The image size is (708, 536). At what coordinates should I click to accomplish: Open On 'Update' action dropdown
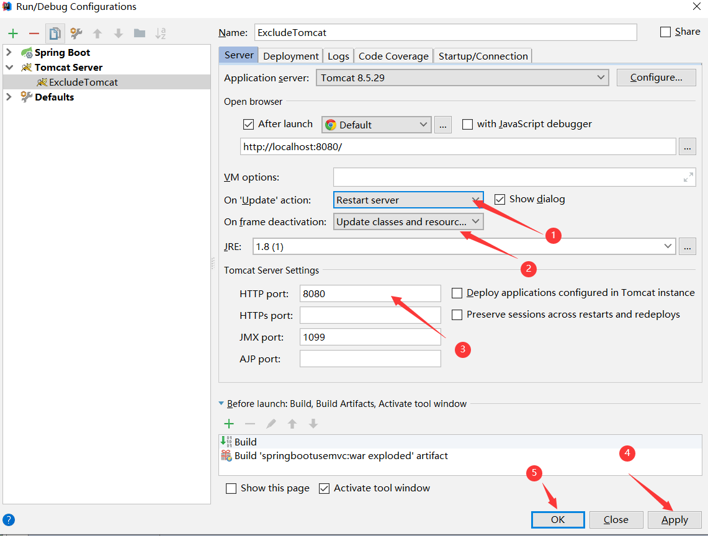coord(408,200)
